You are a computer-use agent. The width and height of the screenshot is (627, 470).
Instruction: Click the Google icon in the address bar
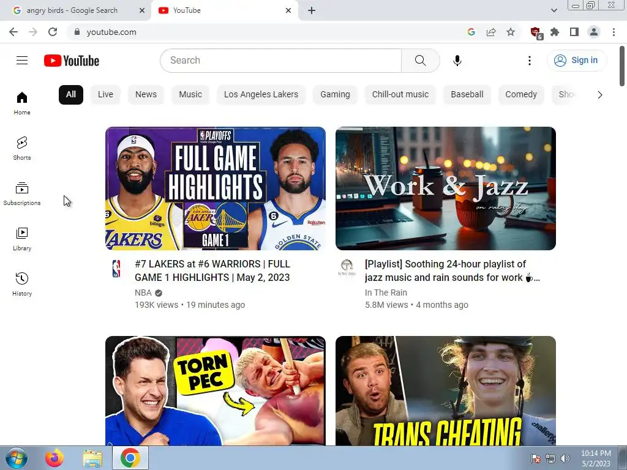471,32
